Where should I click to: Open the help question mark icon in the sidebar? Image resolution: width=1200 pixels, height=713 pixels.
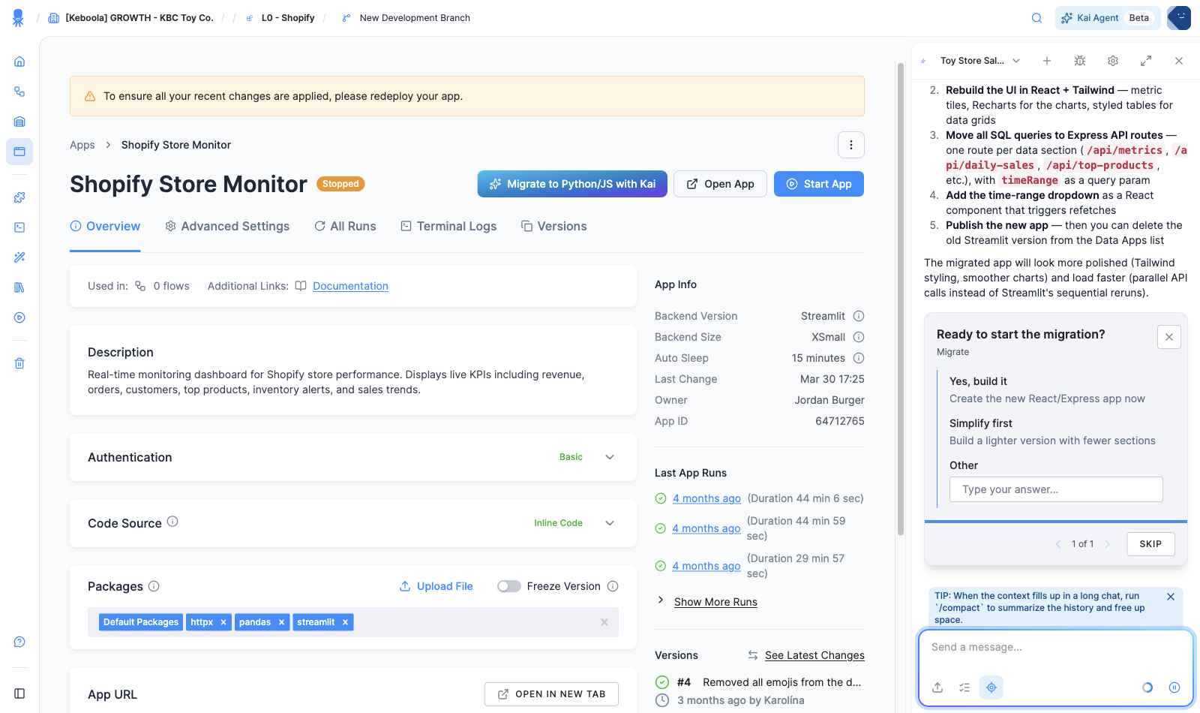(x=19, y=642)
